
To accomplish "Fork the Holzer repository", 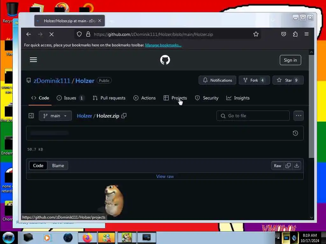I will click(254, 80).
